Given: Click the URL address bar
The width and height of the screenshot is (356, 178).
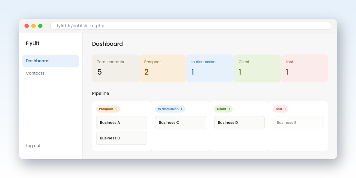Looking at the screenshot, I should point(191,26).
